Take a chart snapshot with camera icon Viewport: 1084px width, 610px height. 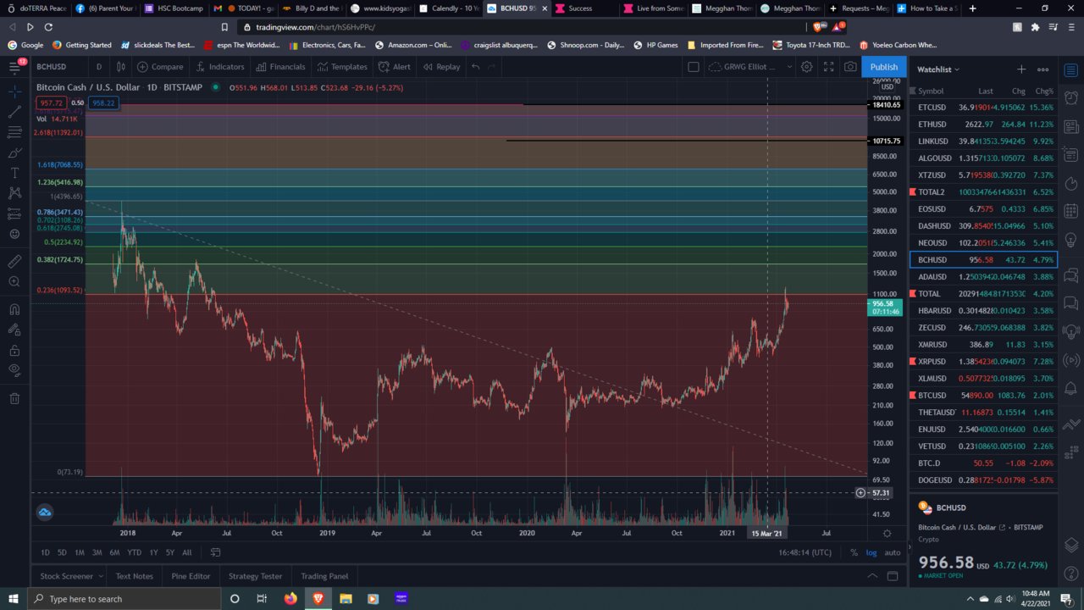point(849,67)
